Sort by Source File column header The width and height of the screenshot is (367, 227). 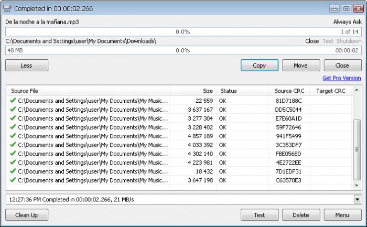click(88, 91)
